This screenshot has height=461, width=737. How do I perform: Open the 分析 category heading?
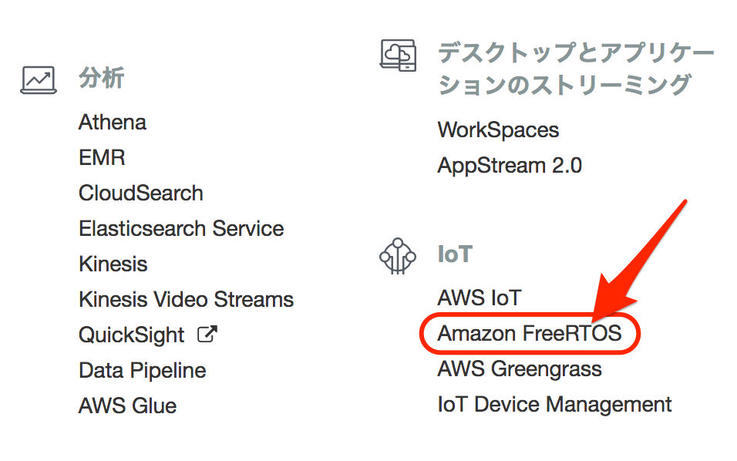click(x=101, y=77)
